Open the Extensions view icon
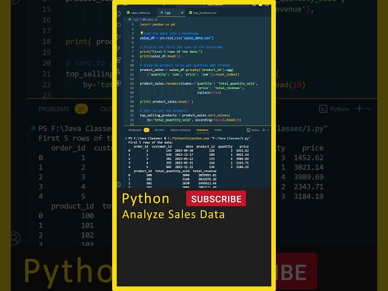This screenshot has width=388, height=291. pyautogui.click(x=119, y=59)
